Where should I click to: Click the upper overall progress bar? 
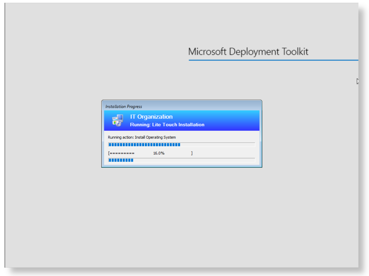(x=181, y=145)
